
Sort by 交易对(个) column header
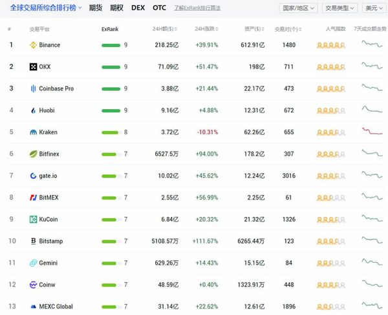[288, 29]
